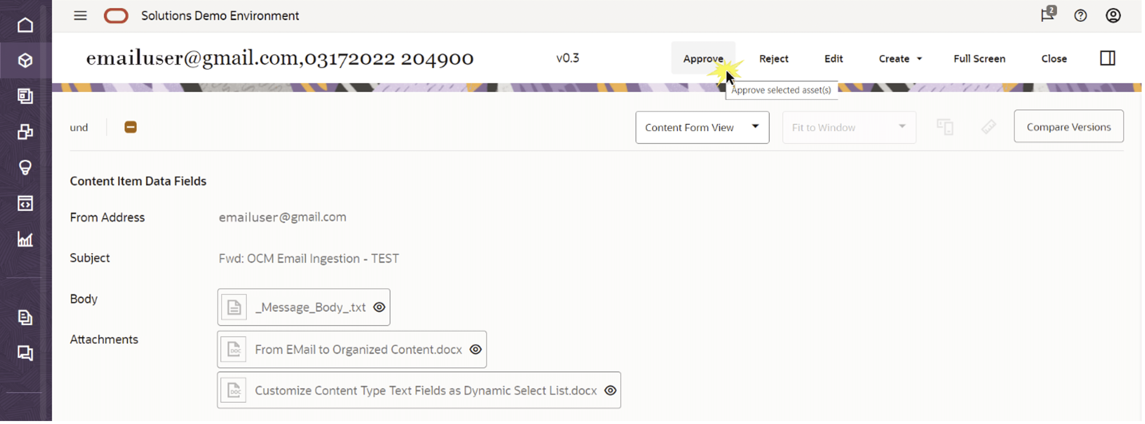
Task: Close the asset view
Action: pyautogui.click(x=1054, y=59)
